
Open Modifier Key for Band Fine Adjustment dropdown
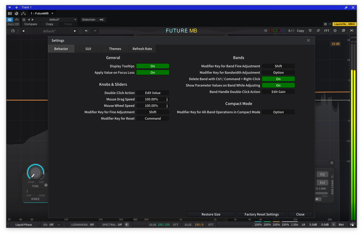[x=278, y=66]
